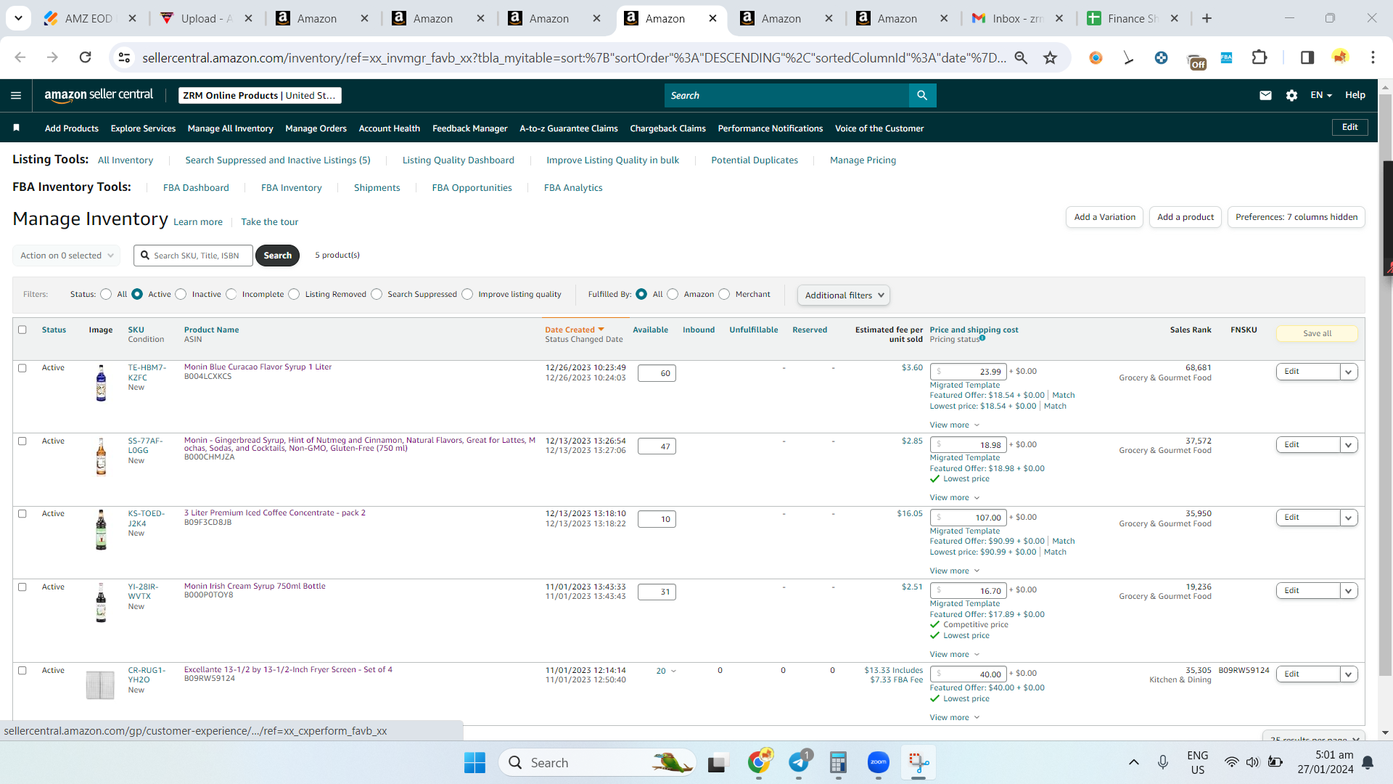Expand View more for Iced Coffee Concentrate
This screenshot has width=1393, height=784.
955,571
